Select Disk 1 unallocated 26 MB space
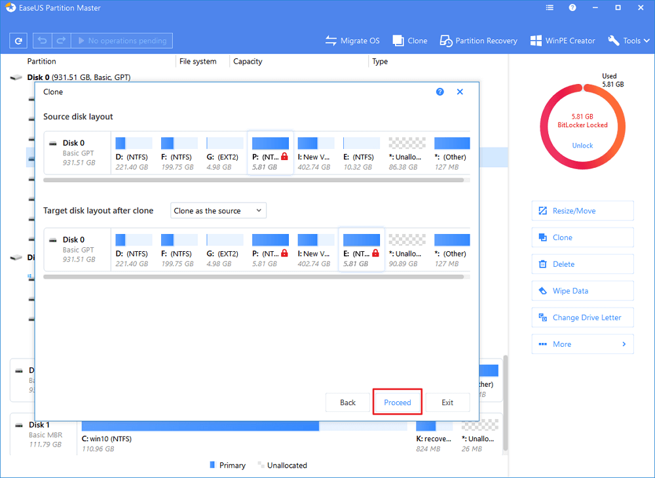Viewport: 655px width, 478px height. [480, 435]
